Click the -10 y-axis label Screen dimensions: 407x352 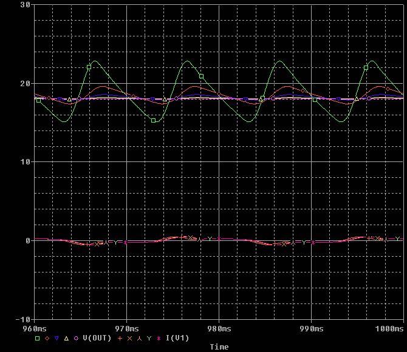coord(23,319)
